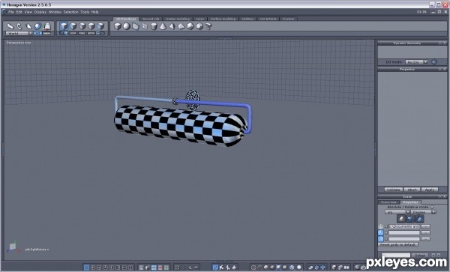
Task: Choose the Select Edges cube mode
Action: point(82,26)
